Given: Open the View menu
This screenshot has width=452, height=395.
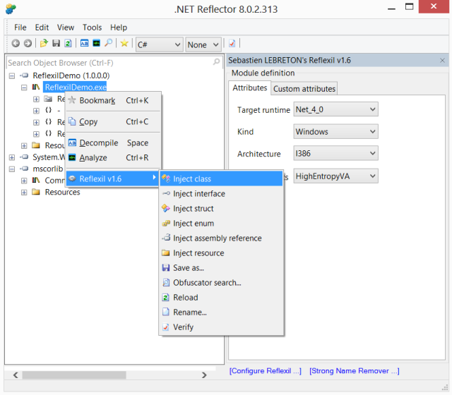Looking at the screenshot, I should coord(66,28).
